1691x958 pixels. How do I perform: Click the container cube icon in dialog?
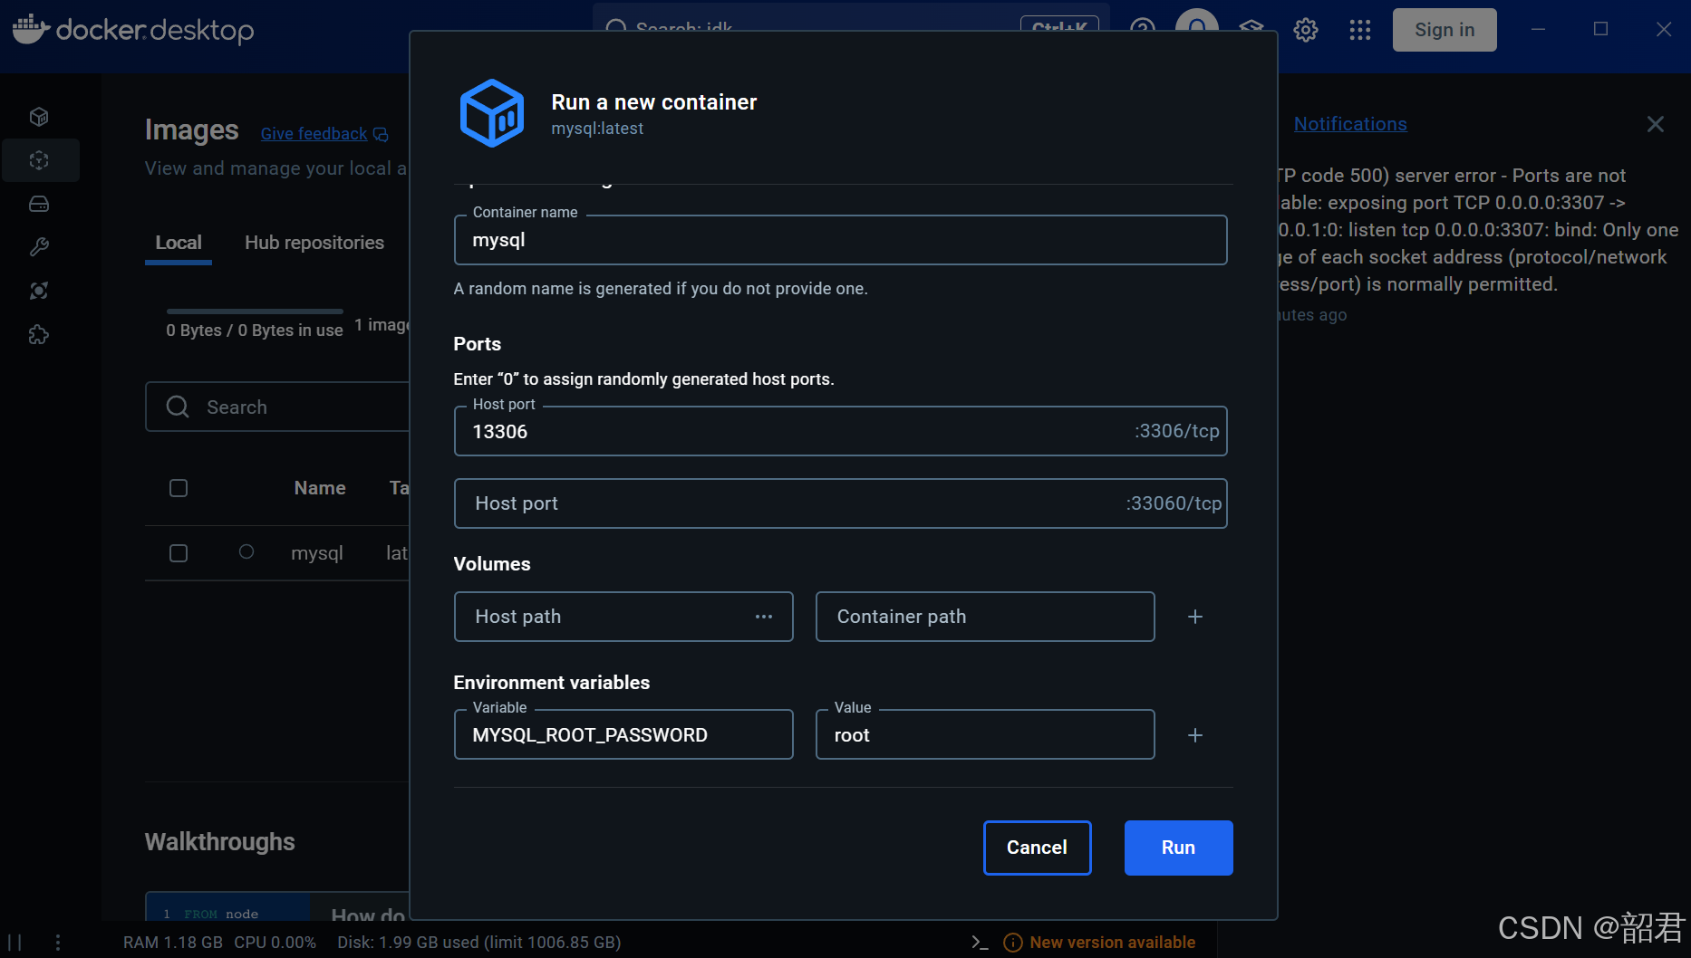click(x=492, y=113)
